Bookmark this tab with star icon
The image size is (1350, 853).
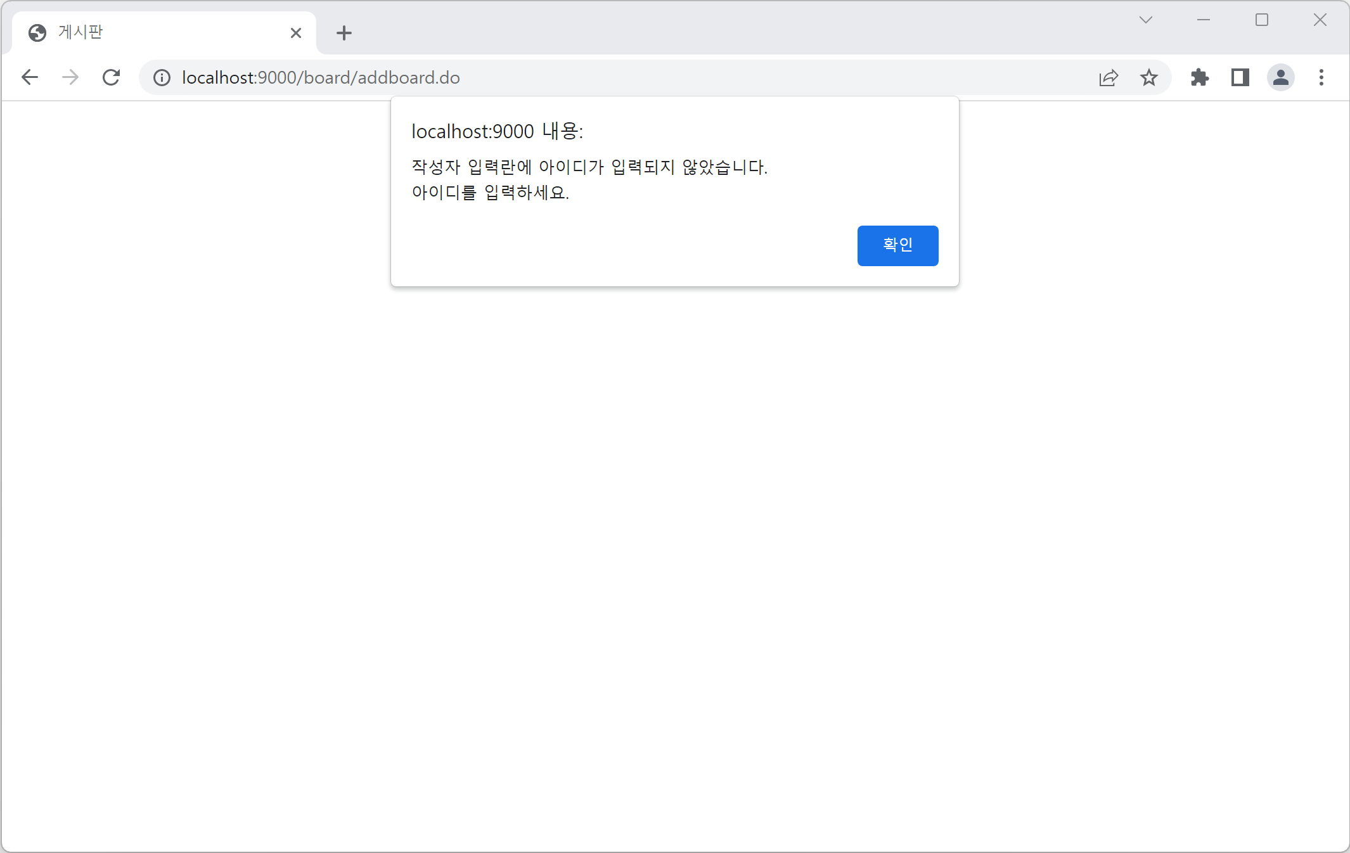1148,77
